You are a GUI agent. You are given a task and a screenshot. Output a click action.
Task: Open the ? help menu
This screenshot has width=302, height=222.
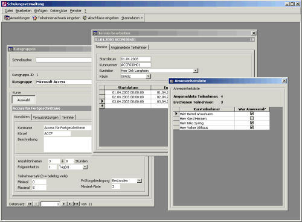pyautogui.click(x=85, y=11)
